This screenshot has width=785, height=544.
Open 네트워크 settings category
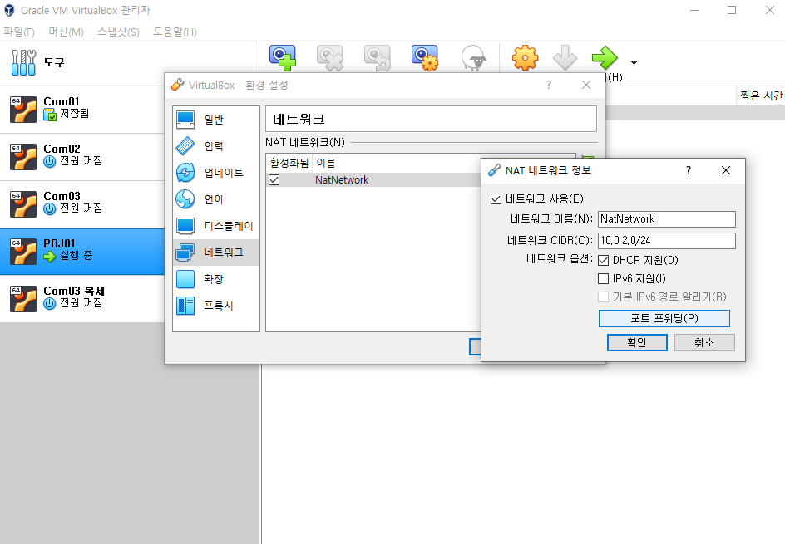[x=215, y=252]
